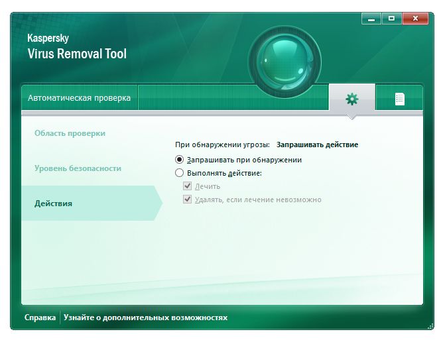Maximize the Kaspersky window
This screenshot has height=346, width=445.
(391, 19)
